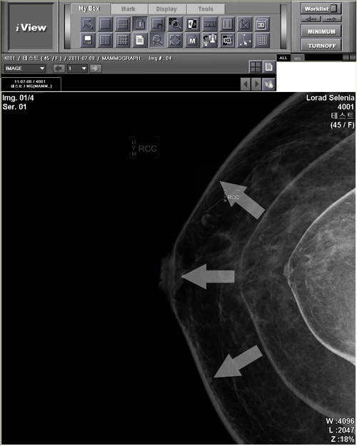This screenshot has width=357, height=446.
Task: Select the arrow pointer tool
Action: coord(88,24)
